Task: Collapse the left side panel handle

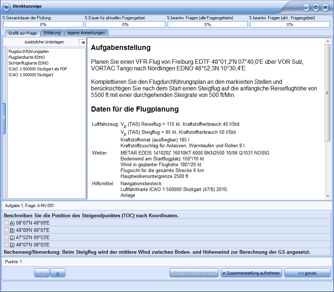Action: pyautogui.click(x=4, y=118)
